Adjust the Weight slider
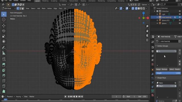This screenshot has height=102, width=182. coord(168,73)
